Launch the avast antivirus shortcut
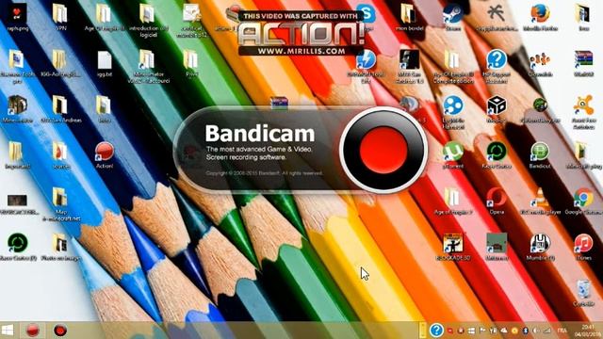 [583, 112]
